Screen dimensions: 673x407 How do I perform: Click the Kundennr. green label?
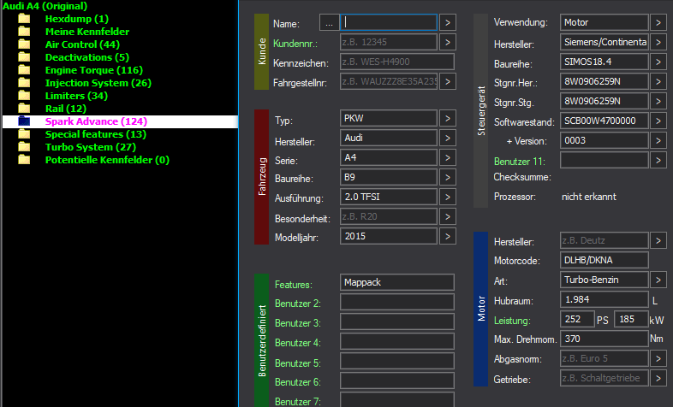295,44
